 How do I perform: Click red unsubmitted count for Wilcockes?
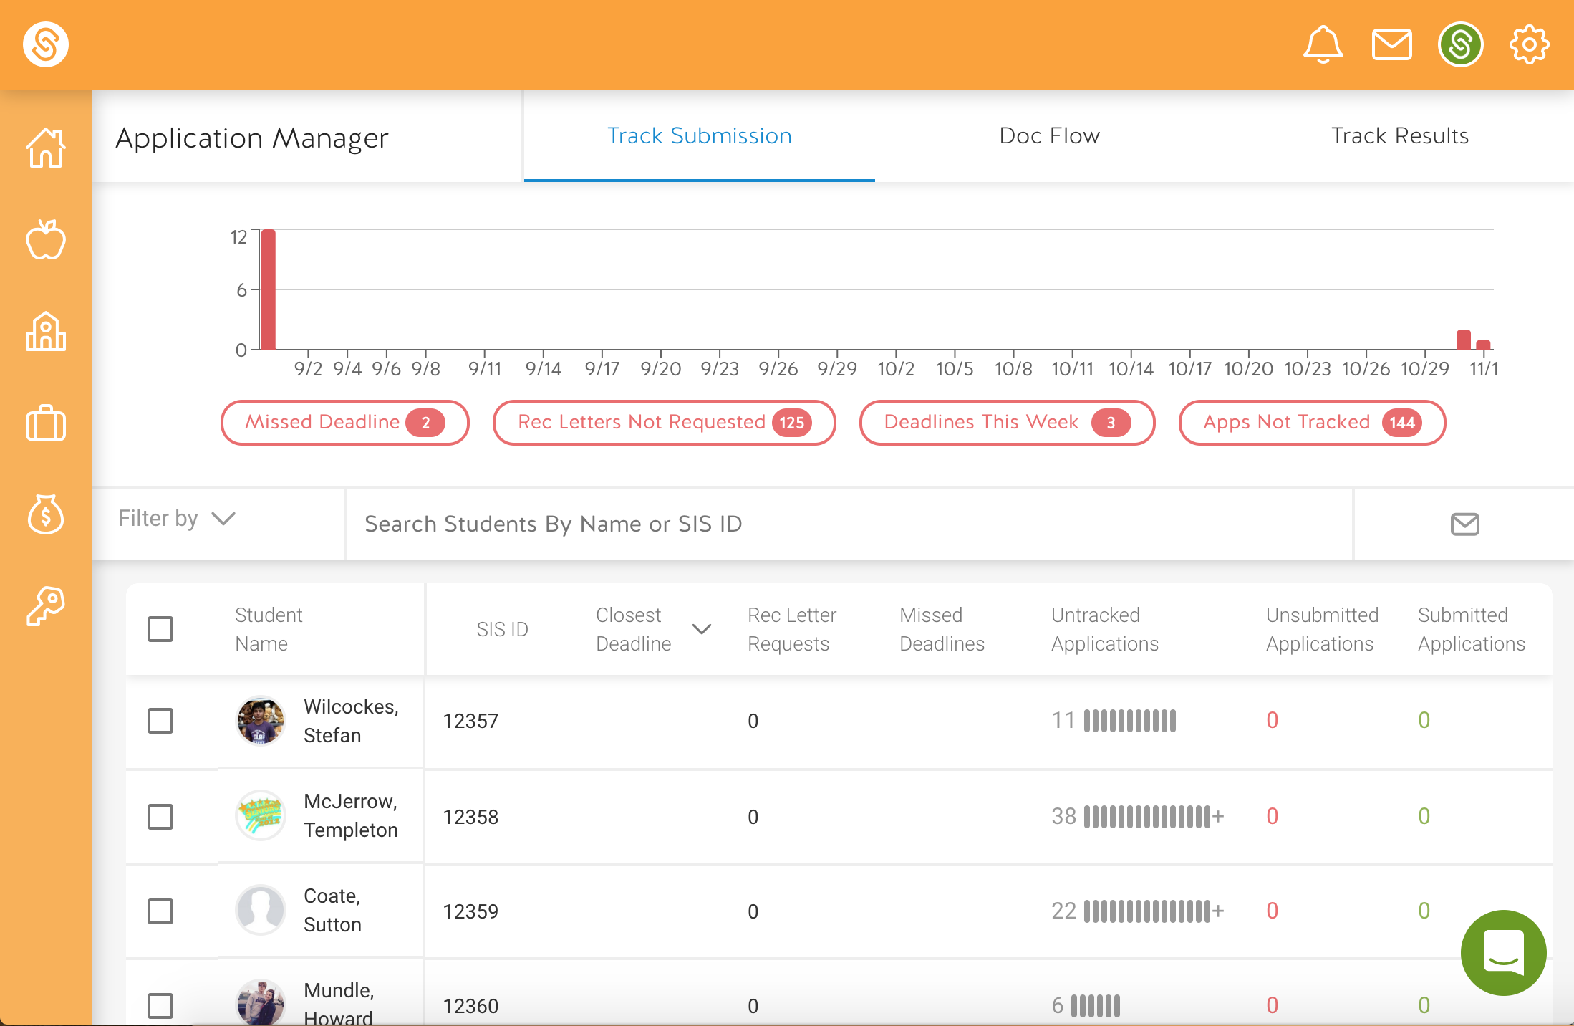[x=1272, y=720]
